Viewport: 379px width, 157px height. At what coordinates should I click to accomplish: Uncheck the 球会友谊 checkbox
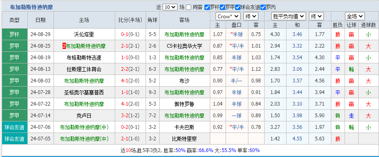pyautogui.click(x=238, y=7)
